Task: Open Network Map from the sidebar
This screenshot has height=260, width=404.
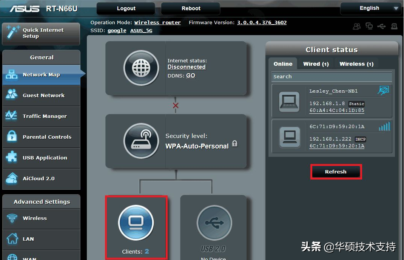Action: [41, 75]
